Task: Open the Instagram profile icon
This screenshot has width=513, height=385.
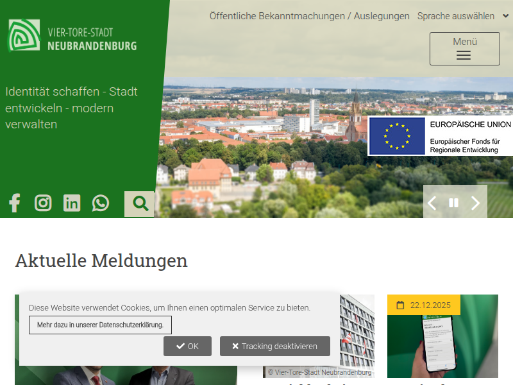Action: click(x=43, y=203)
